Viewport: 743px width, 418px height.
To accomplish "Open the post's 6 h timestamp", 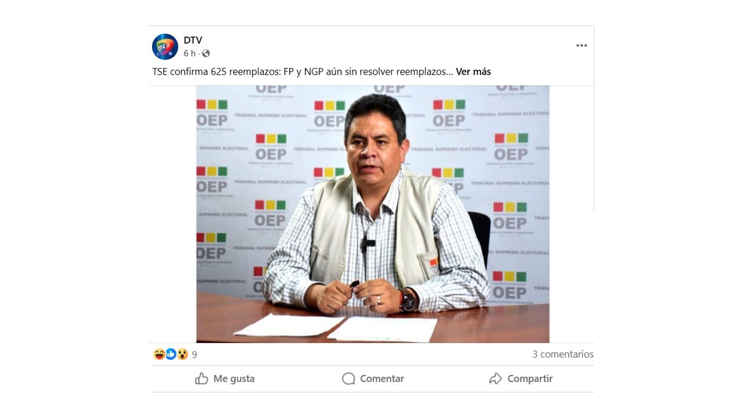I will click(x=189, y=53).
